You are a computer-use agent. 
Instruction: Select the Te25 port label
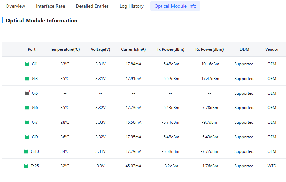tap(35, 166)
